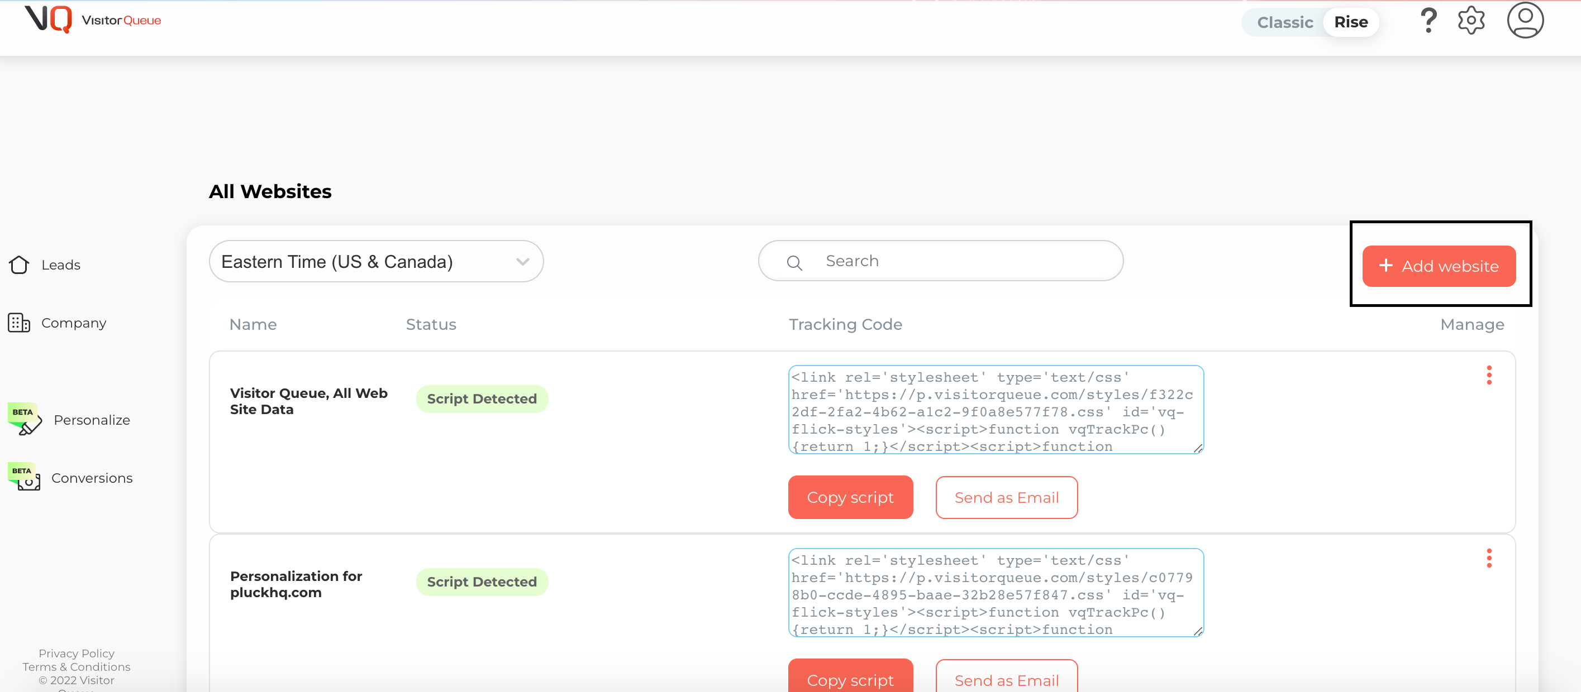Select the 'Personalization for pluckhq.com' name
The width and height of the screenshot is (1581, 692).
coord(296,584)
